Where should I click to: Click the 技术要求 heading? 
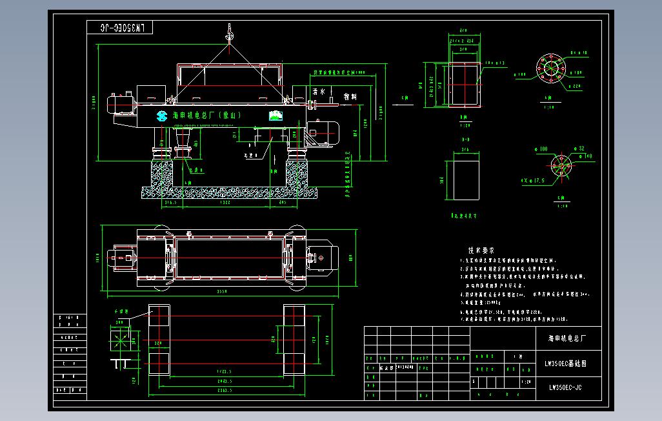[x=481, y=251]
